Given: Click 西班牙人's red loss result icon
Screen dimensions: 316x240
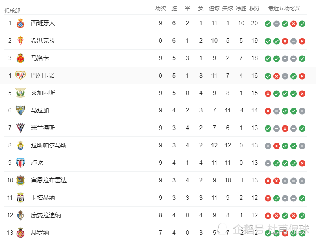Looking at the screenshot, I should coord(294,24).
